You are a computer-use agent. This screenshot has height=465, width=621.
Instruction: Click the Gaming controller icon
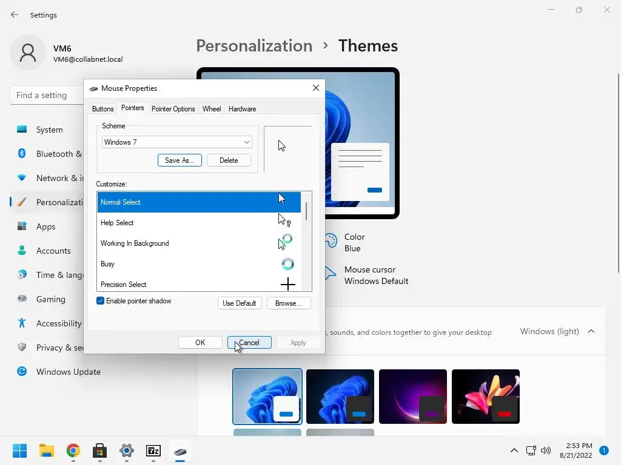tap(22, 298)
